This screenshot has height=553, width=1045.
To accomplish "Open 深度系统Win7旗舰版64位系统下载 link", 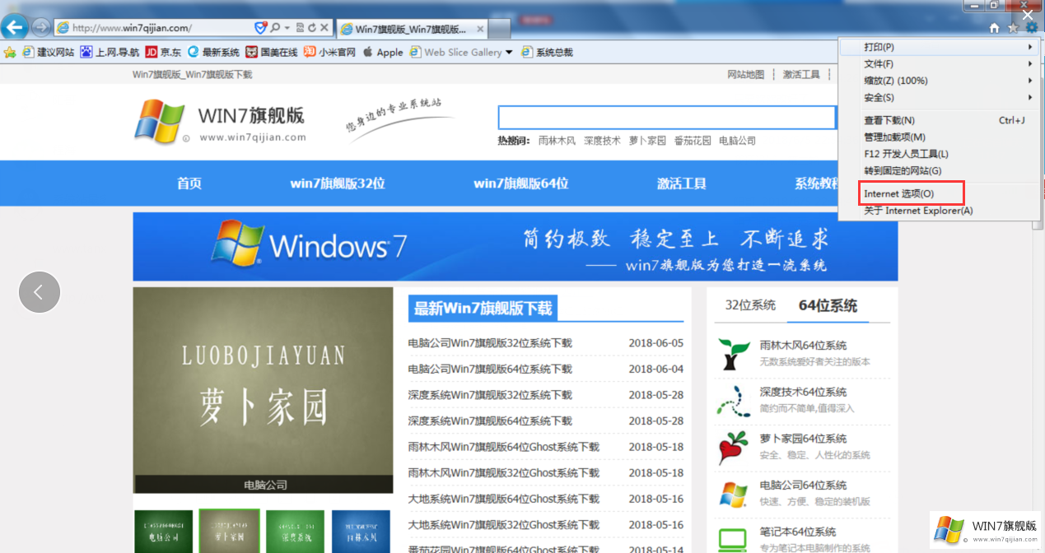I will (490, 421).
